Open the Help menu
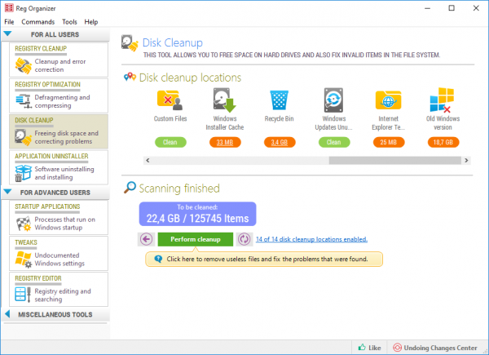 tap(91, 22)
